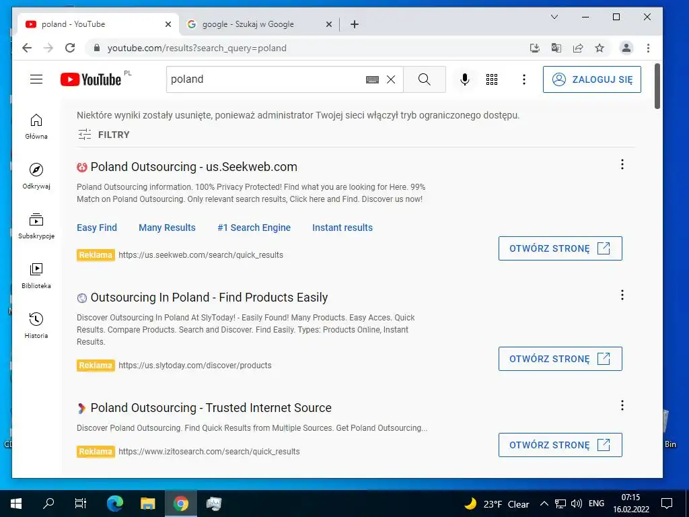This screenshot has height=517, width=689.
Task: Click the ENG input language indicator
Action: pos(596,504)
